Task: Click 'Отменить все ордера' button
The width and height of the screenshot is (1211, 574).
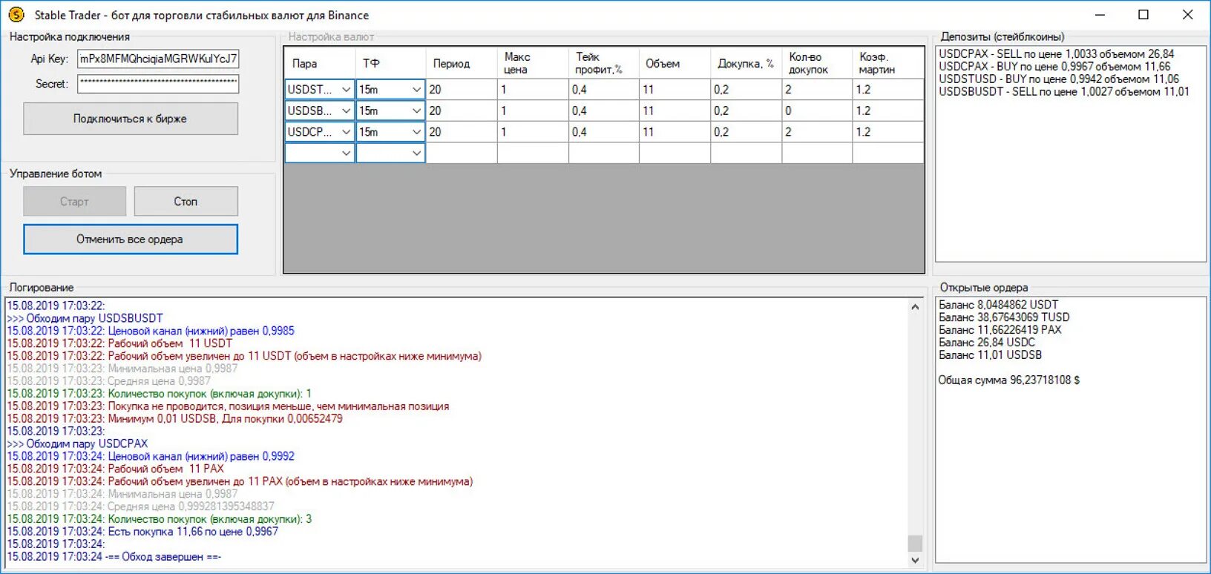Action: point(131,239)
